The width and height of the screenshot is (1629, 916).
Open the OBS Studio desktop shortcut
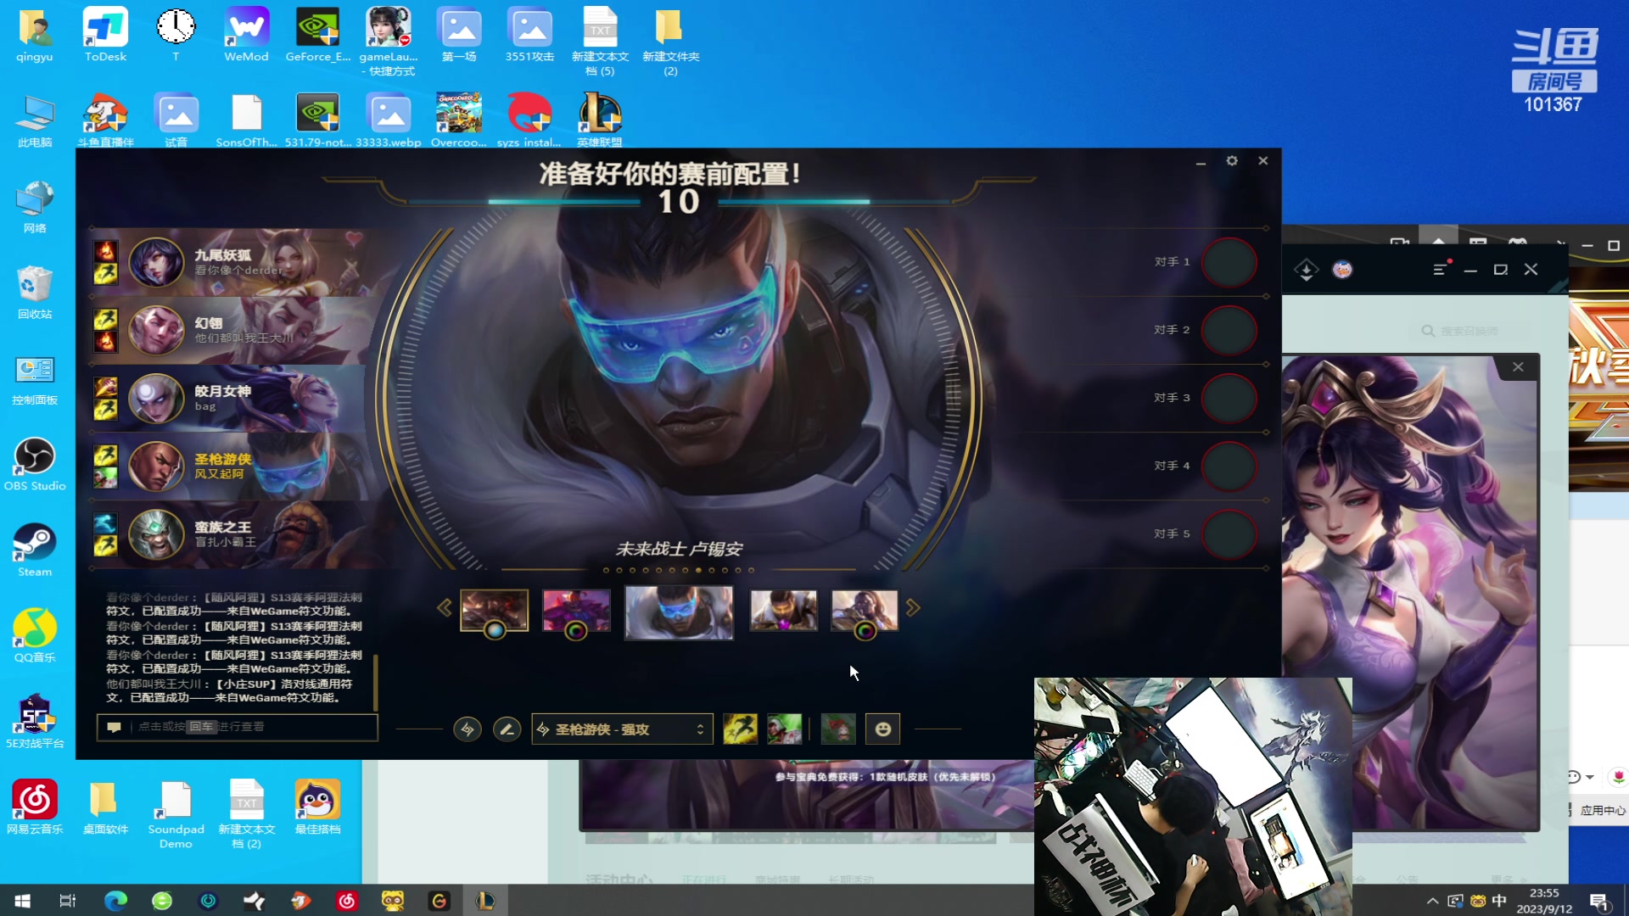[35, 464]
